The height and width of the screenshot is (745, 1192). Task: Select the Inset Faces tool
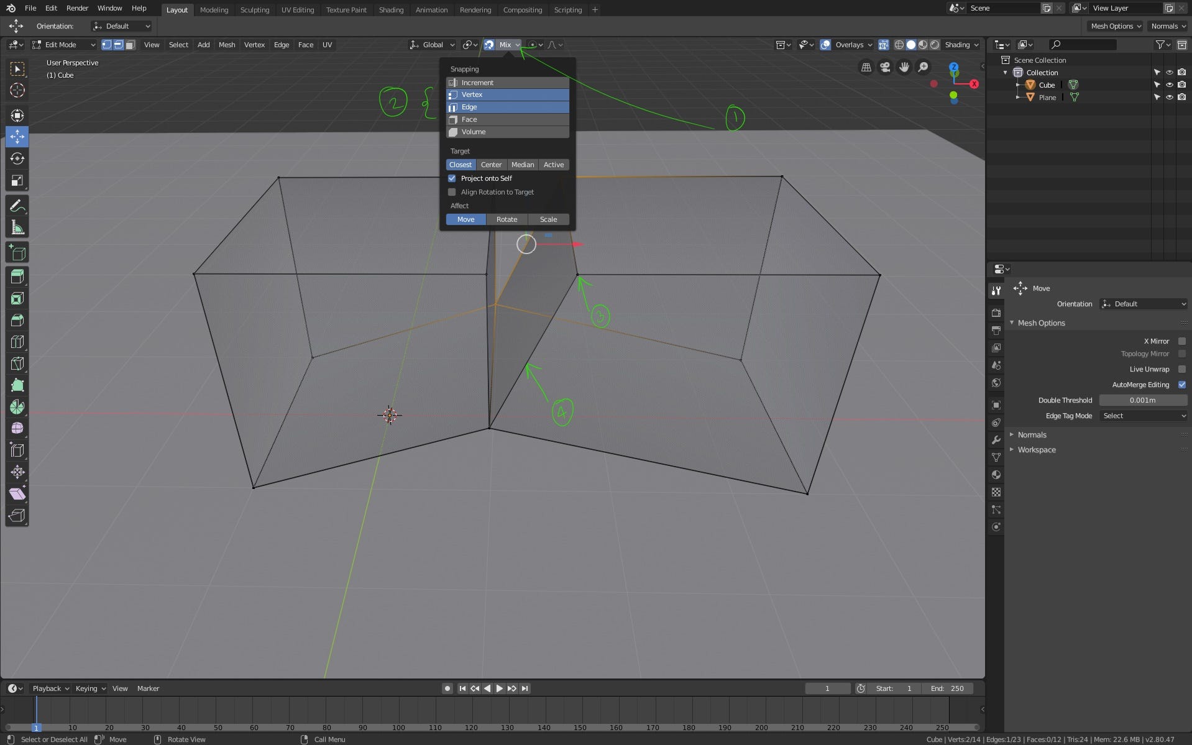17,298
